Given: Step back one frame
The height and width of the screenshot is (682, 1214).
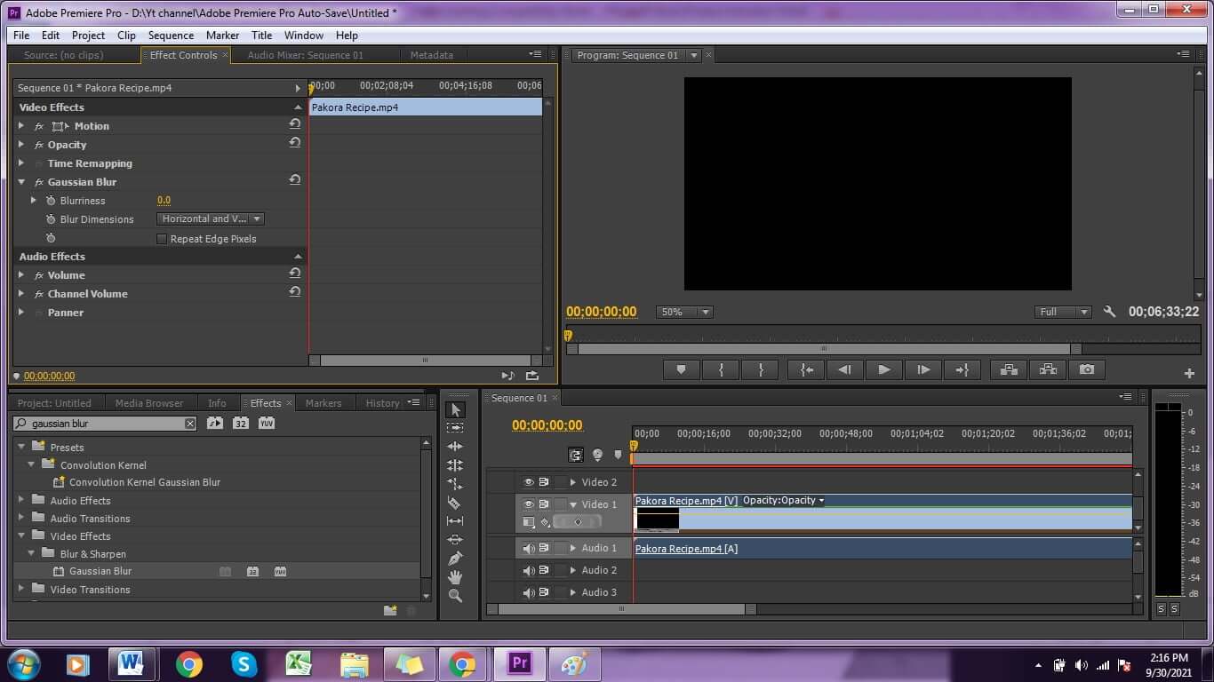Looking at the screenshot, I should 844,369.
